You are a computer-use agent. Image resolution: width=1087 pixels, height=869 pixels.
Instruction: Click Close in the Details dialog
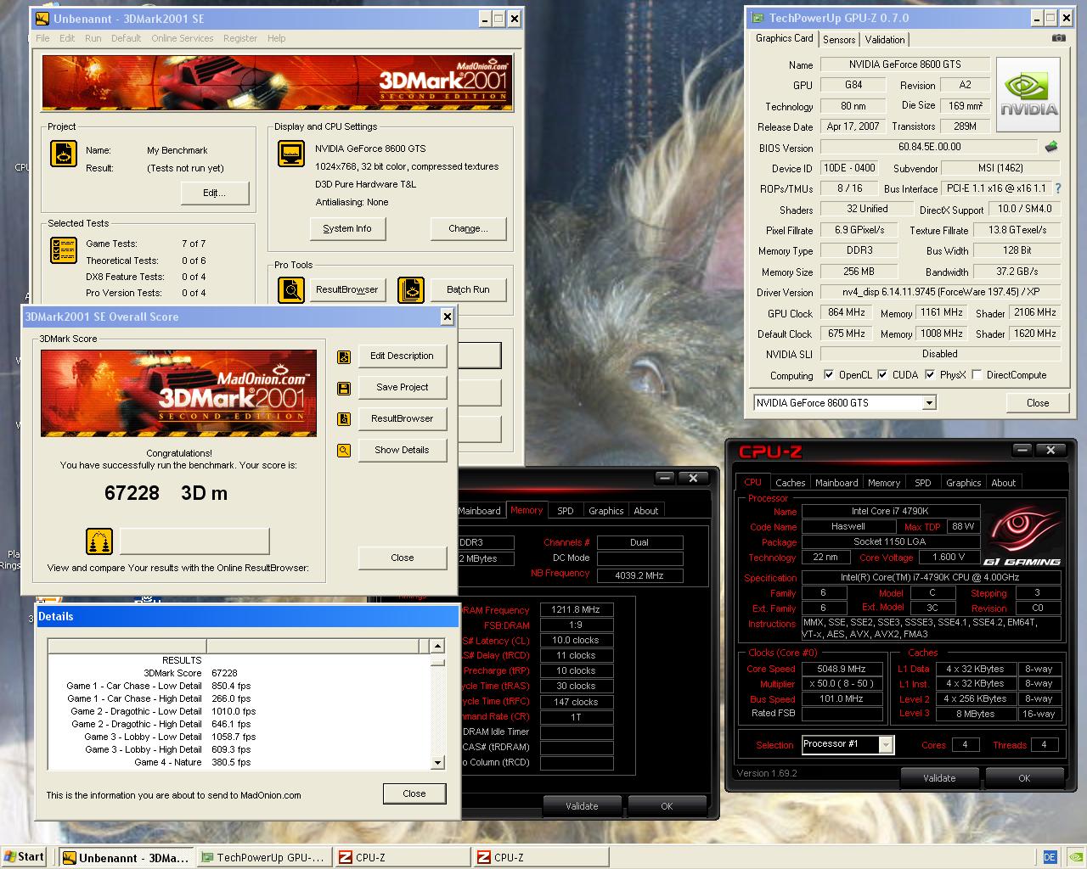coord(414,794)
